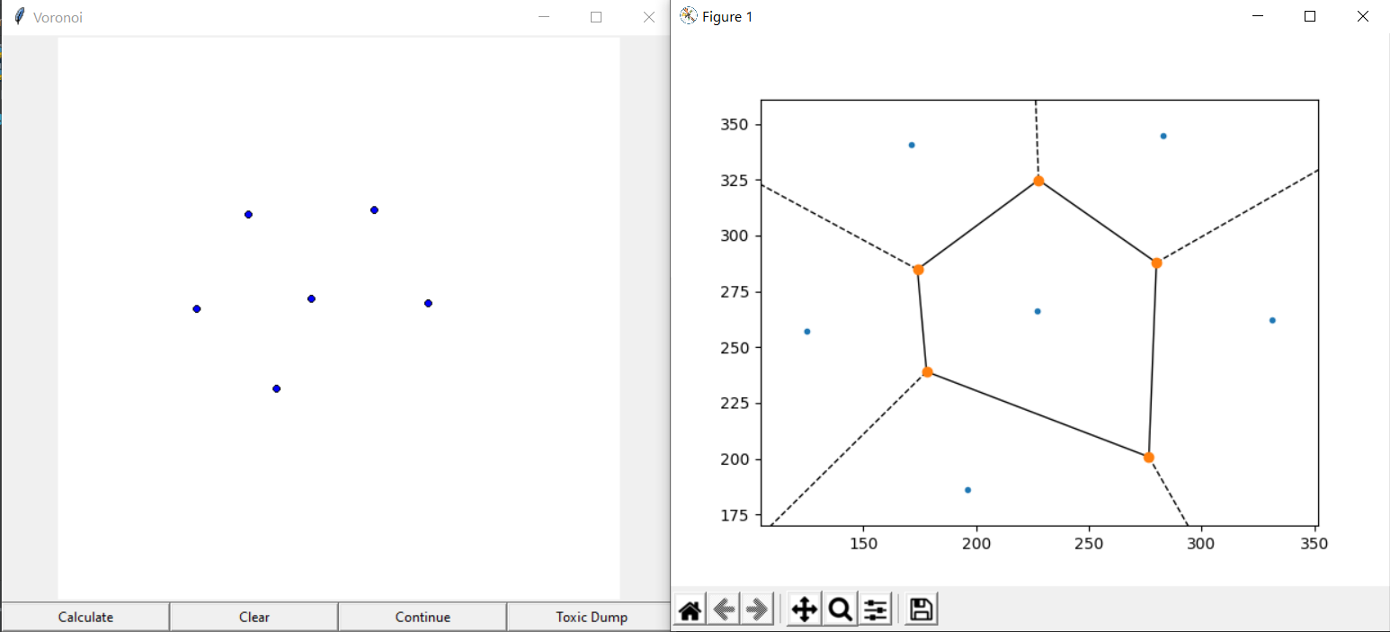
Task: Click the Figure 1 title text
Action: click(x=727, y=17)
